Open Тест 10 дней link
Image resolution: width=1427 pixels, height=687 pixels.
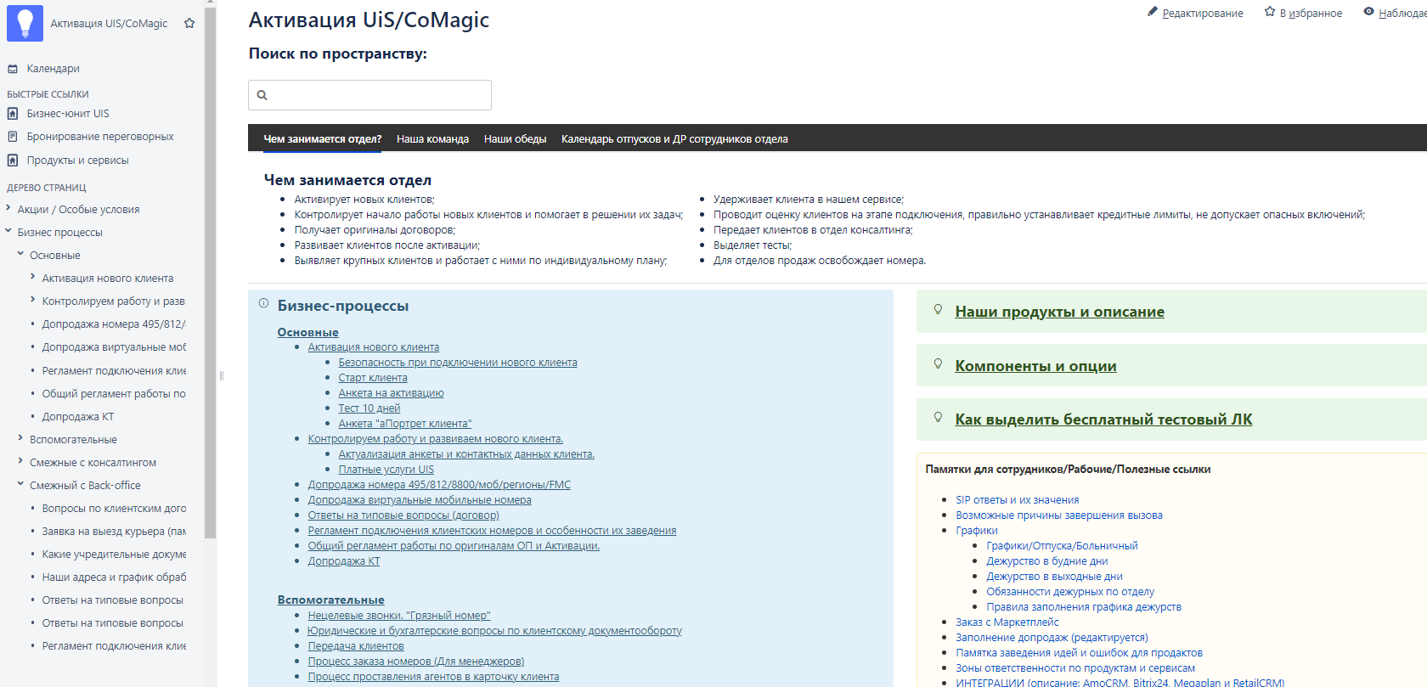tap(369, 408)
